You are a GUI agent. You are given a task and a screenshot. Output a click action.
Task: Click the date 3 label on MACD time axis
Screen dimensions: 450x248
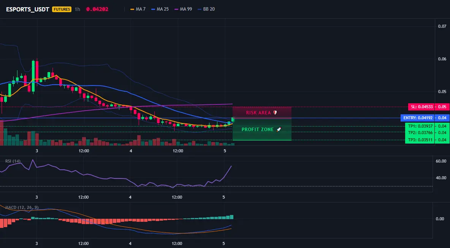coord(36,243)
